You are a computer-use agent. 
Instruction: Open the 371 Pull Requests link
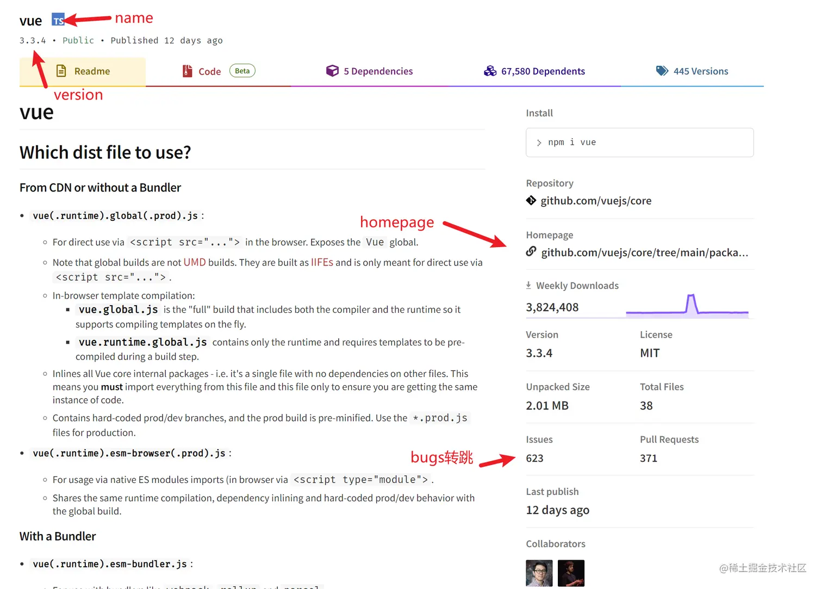coord(649,458)
